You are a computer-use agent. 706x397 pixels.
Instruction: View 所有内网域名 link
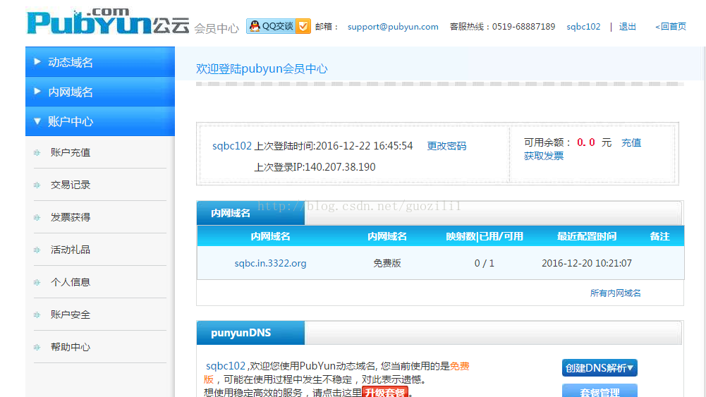pyautogui.click(x=615, y=293)
